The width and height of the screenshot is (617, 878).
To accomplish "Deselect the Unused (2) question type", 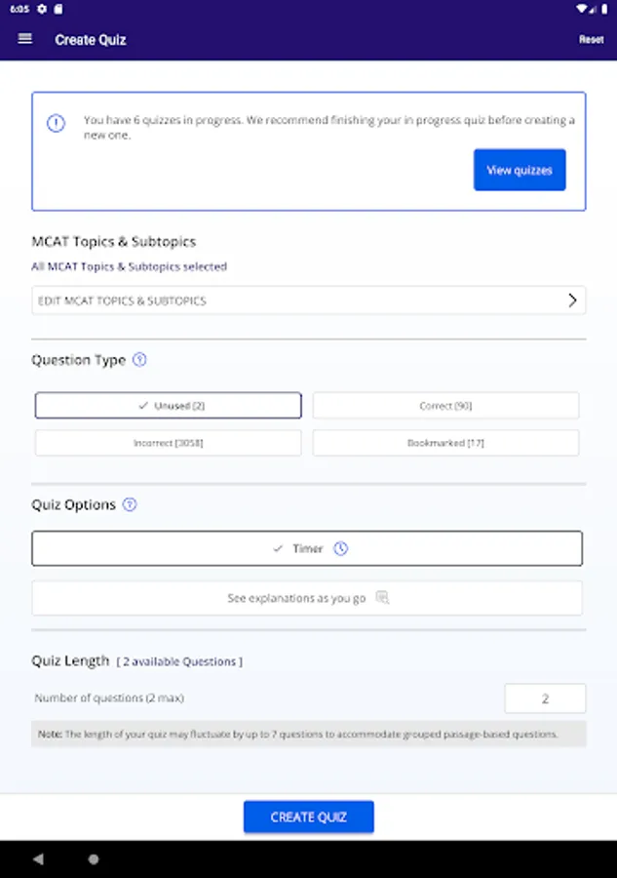I will [x=169, y=406].
